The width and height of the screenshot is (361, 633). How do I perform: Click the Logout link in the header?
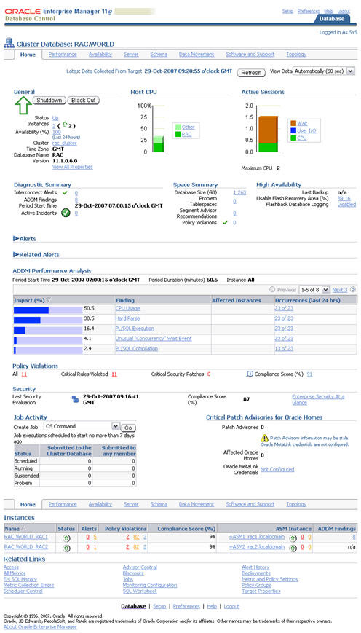[344, 12]
